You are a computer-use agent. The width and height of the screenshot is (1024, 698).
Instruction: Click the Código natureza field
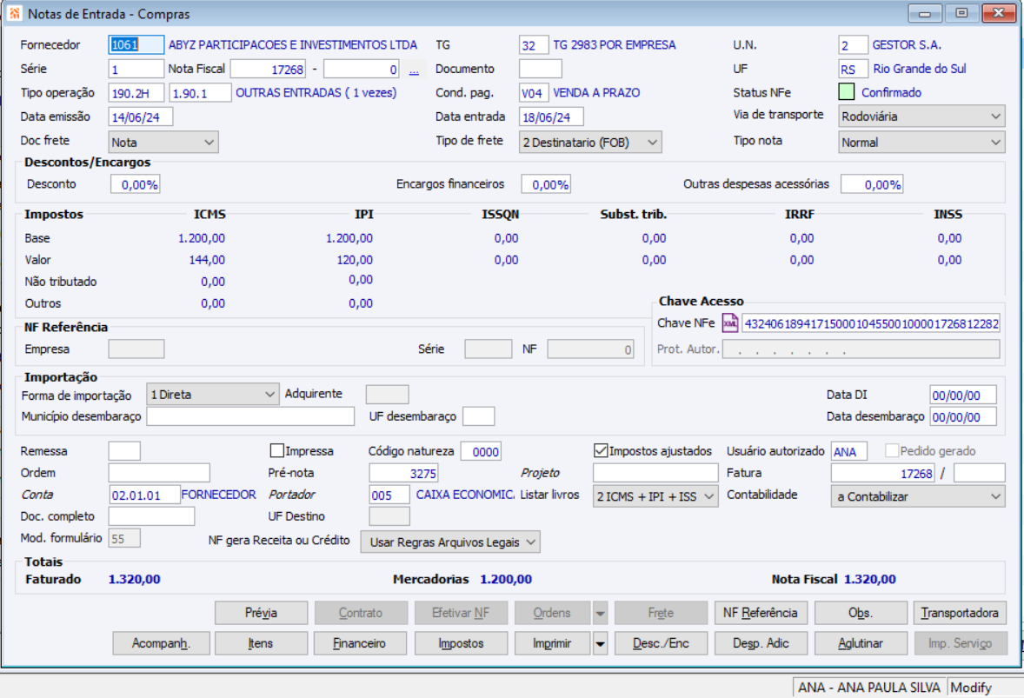click(x=481, y=451)
